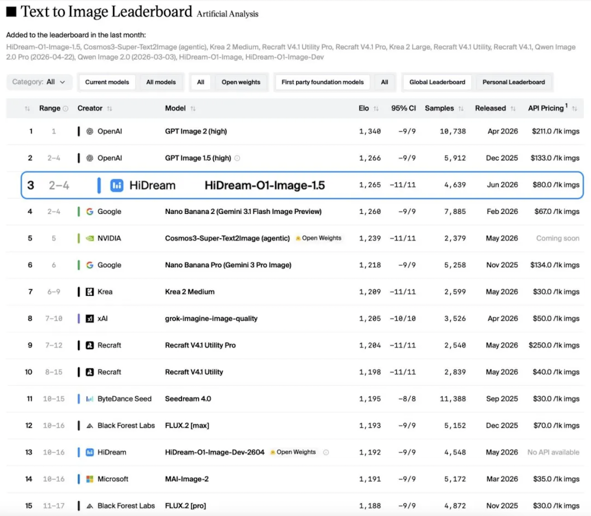Click the No API available text
The height and width of the screenshot is (516, 591).
point(553,452)
